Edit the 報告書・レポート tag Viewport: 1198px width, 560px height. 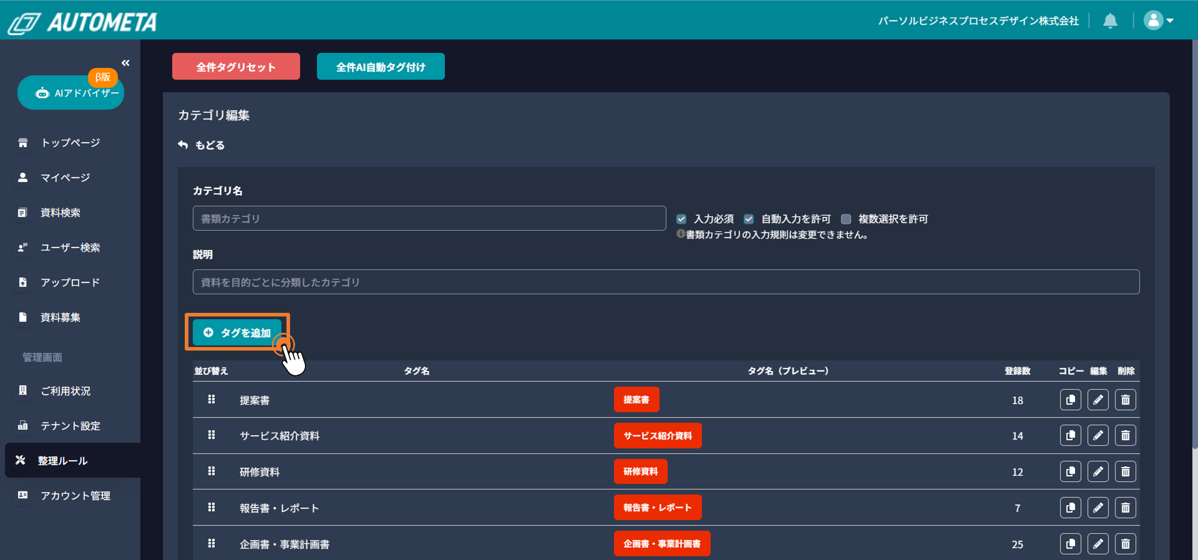point(1097,508)
